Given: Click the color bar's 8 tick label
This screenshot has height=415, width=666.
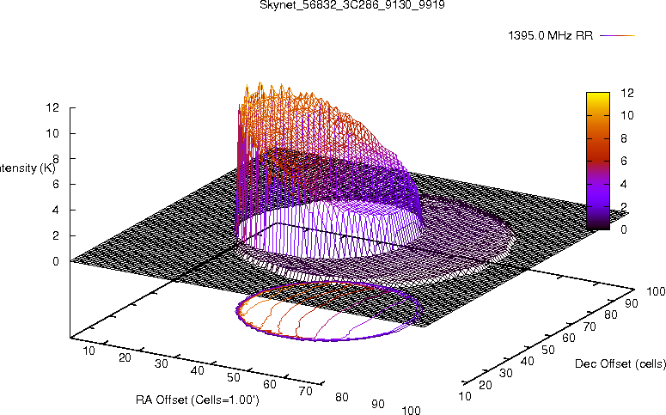Looking at the screenshot, I should click(624, 138).
